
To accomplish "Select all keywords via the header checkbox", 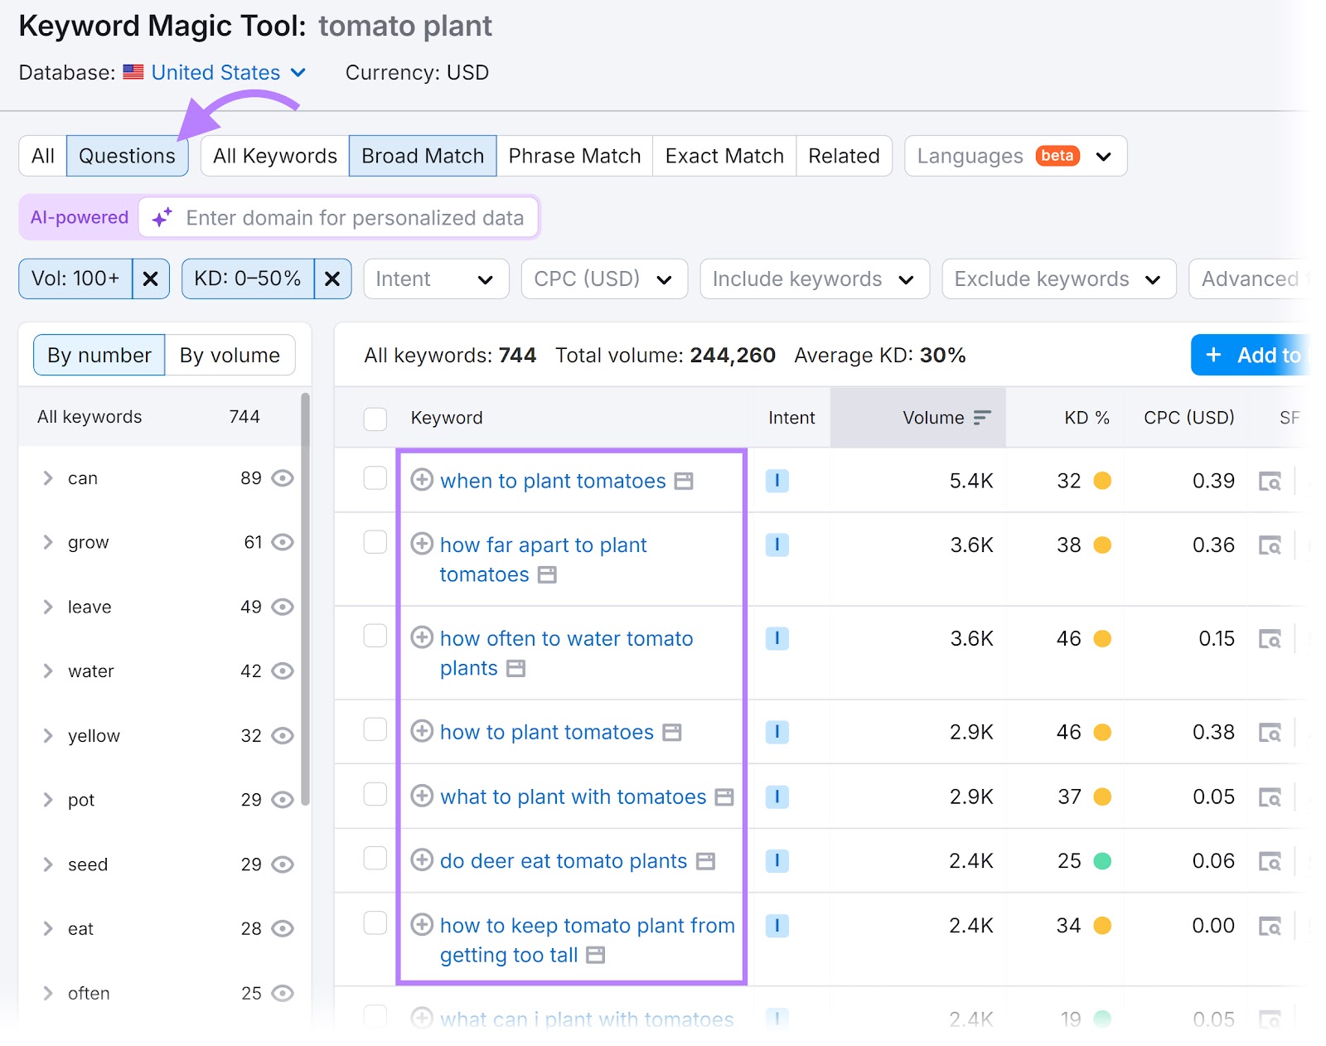I will click(x=375, y=419).
